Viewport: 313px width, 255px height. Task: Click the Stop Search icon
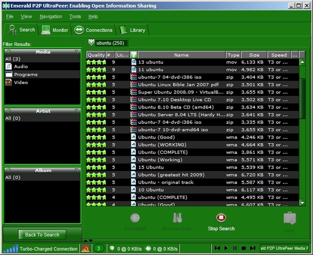tap(221, 218)
